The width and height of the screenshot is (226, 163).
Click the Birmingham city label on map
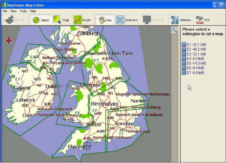tap(105, 104)
